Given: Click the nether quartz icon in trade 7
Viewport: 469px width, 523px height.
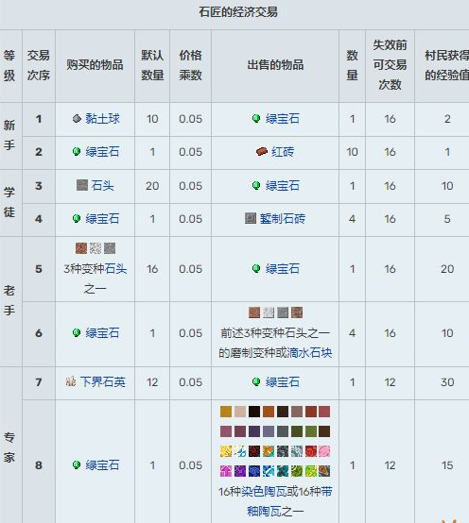Looking at the screenshot, I should pyautogui.click(x=71, y=381).
